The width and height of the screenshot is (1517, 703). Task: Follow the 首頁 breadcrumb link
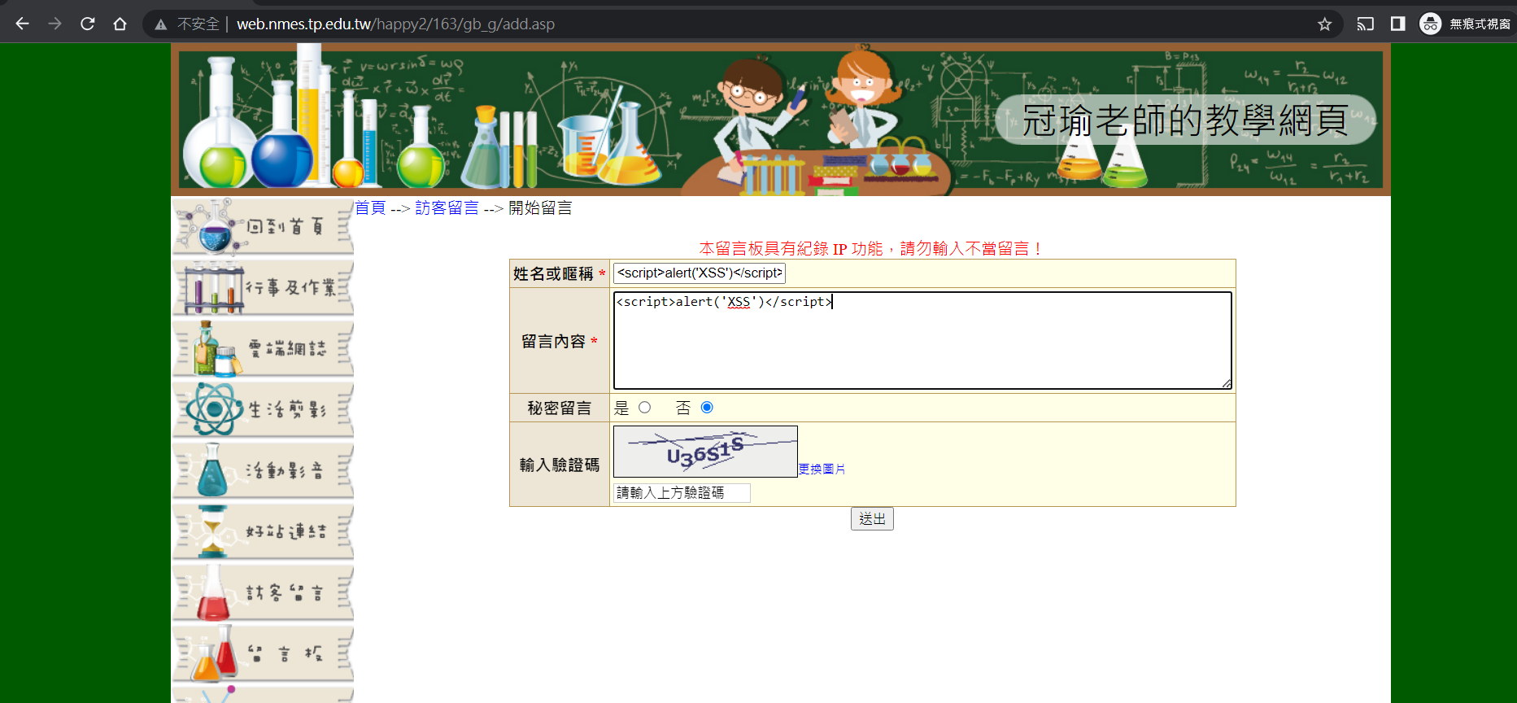[x=370, y=208]
